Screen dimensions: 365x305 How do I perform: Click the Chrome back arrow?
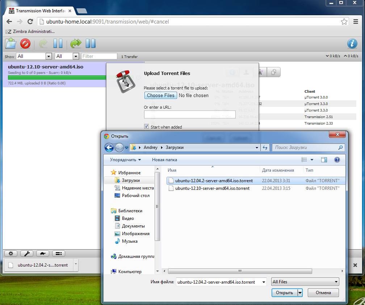click(x=9, y=22)
